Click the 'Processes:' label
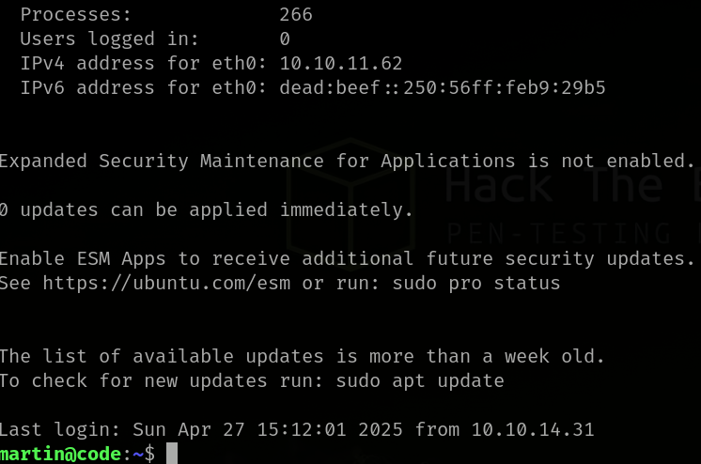This screenshot has width=701, height=464. pos(76,15)
